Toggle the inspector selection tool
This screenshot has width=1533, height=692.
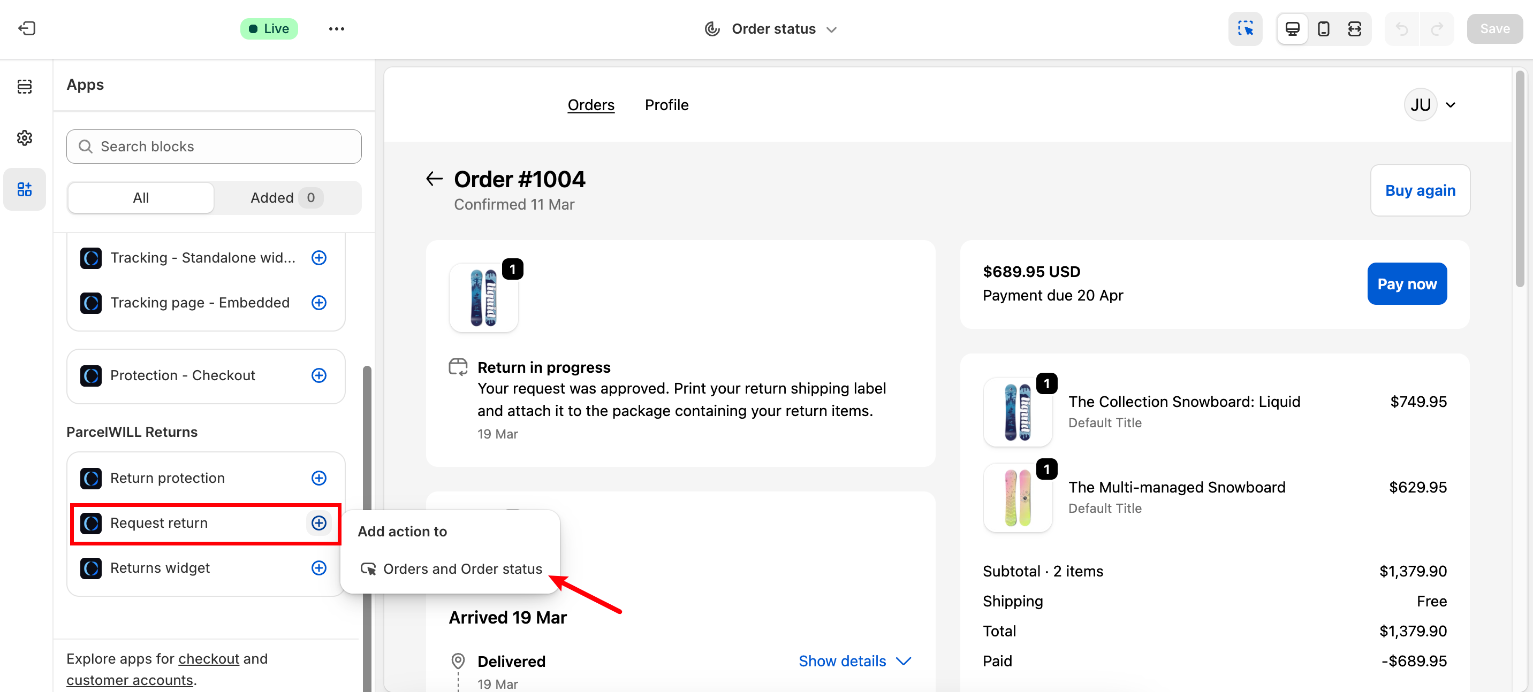click(1245, 28)
